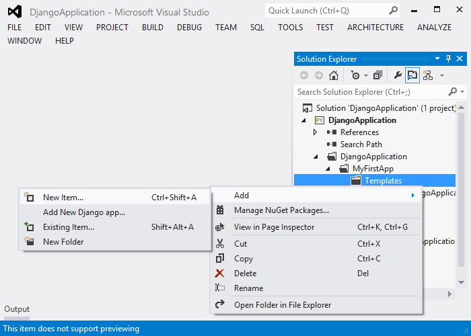Click Solution Explorer scroll up arrow
Screen dimensions: 471x336
(462, 107)
